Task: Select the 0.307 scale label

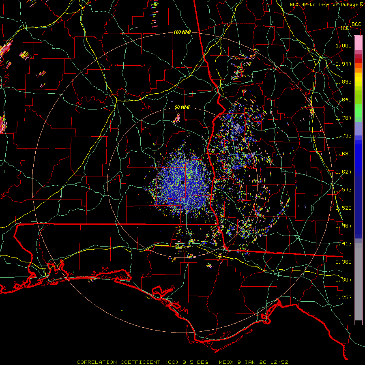Action: point(344,280)
